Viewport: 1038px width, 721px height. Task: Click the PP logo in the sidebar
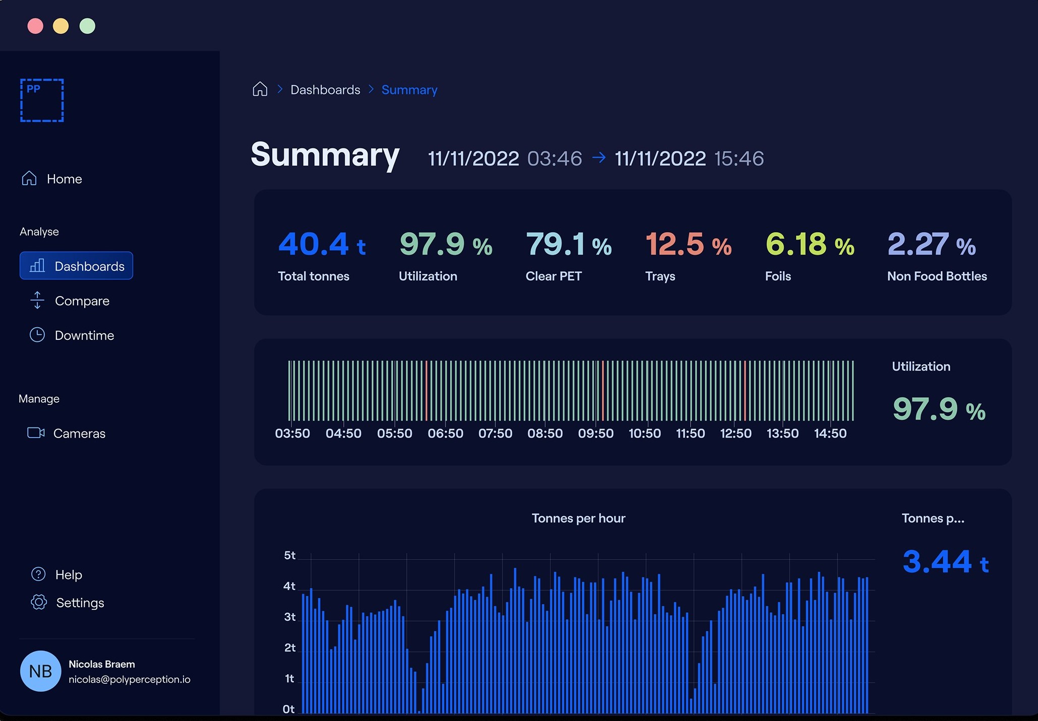[42, 100]
